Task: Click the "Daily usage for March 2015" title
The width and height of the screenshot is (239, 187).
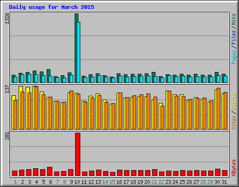Action: (x=51, y=7)
